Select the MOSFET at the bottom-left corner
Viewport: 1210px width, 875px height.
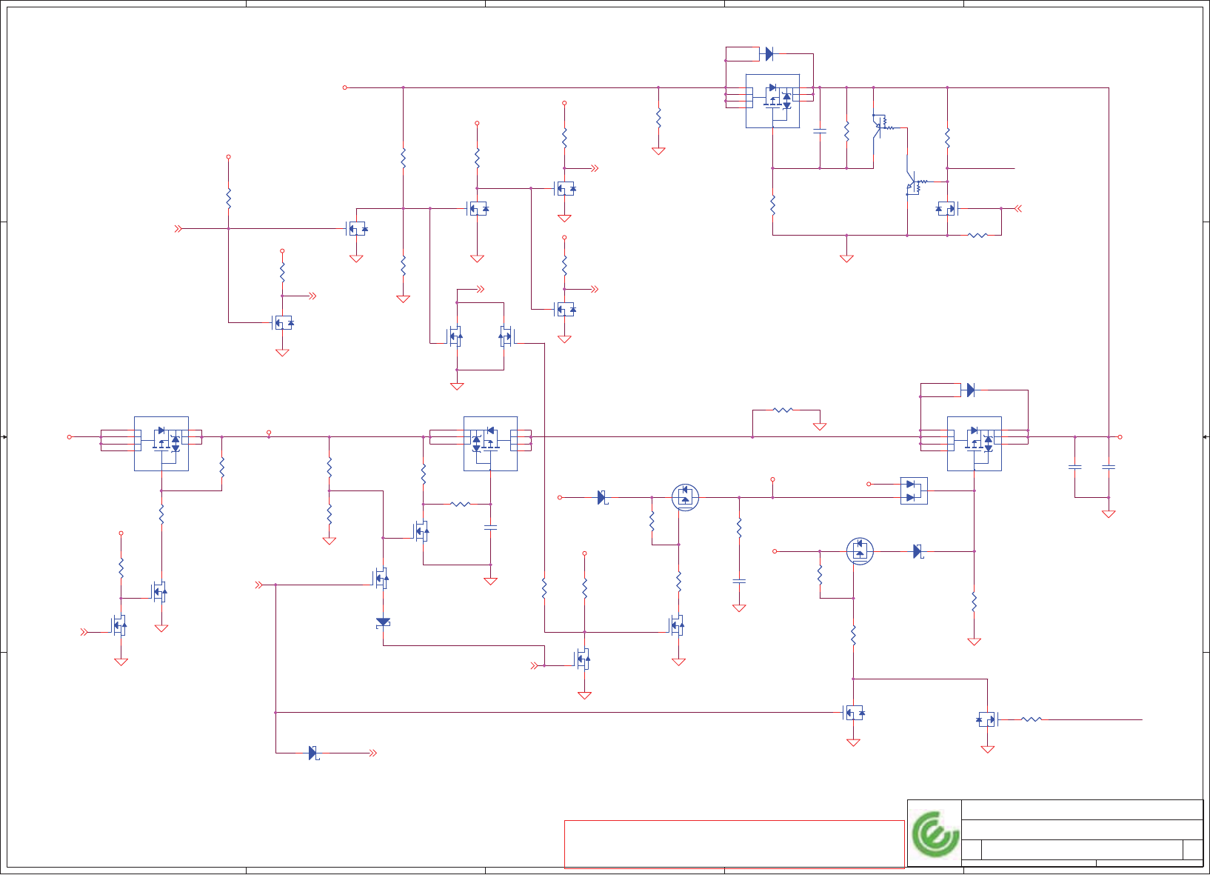click(118, 626)
